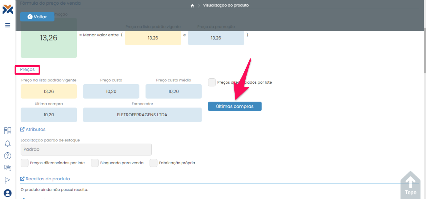Viewport: 426px width, 199px height.
Task: Enable 'Fabricação própria' checkbox
Action: click(x=154, y=163)
